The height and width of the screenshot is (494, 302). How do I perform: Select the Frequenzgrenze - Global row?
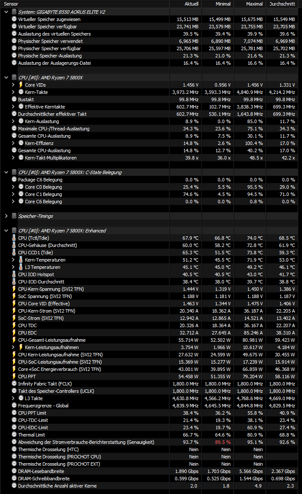[149, 406]
